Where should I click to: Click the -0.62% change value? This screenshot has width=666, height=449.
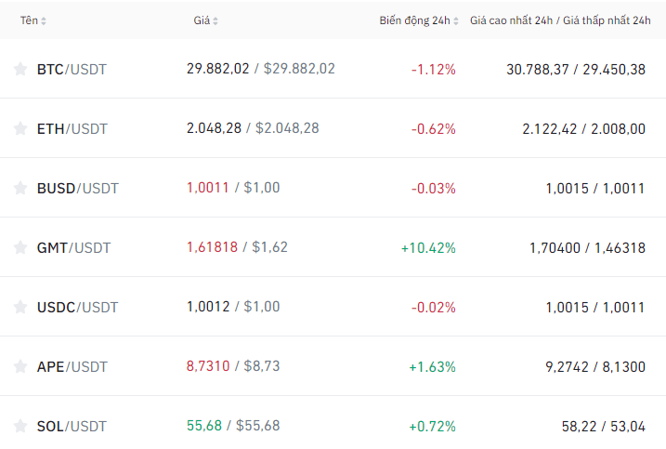point(433,129)
